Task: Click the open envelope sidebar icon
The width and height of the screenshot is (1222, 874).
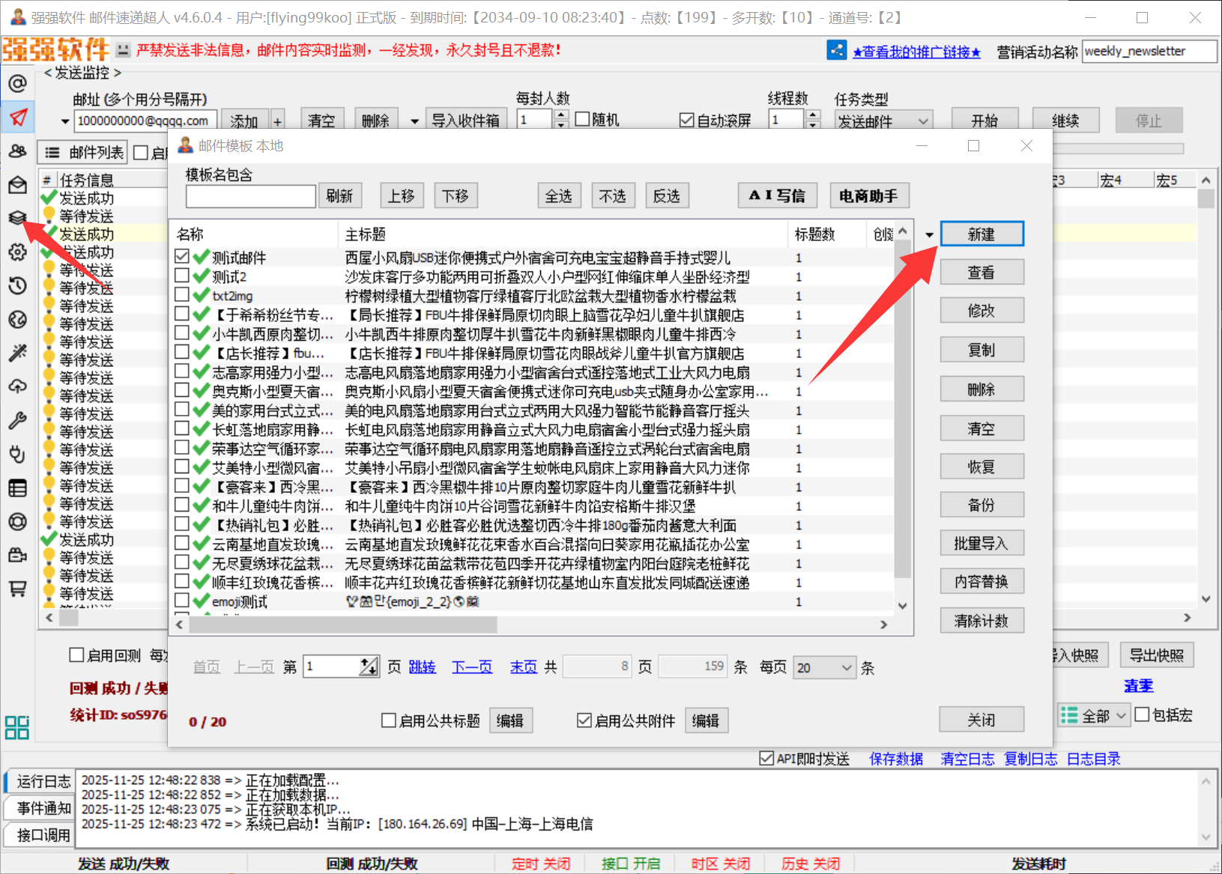Action: pos(17,184)
